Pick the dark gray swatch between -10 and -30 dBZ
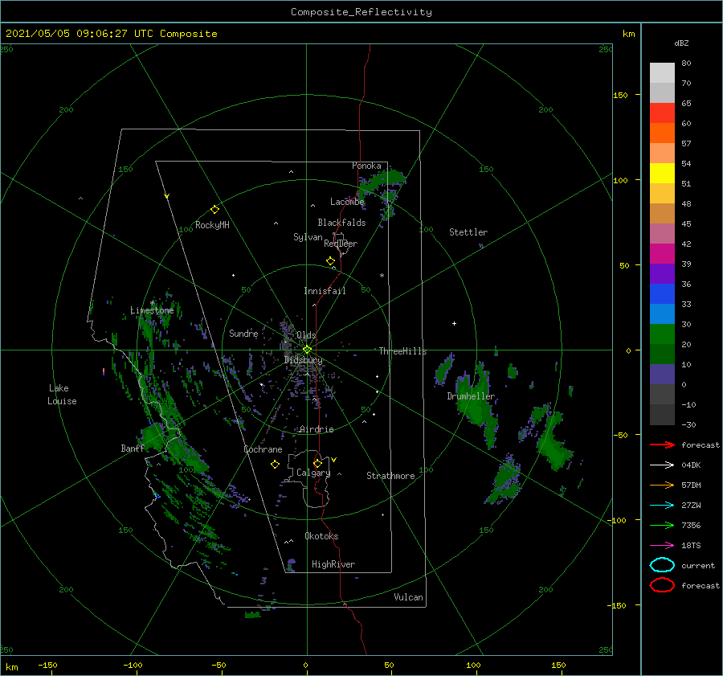 662,415
